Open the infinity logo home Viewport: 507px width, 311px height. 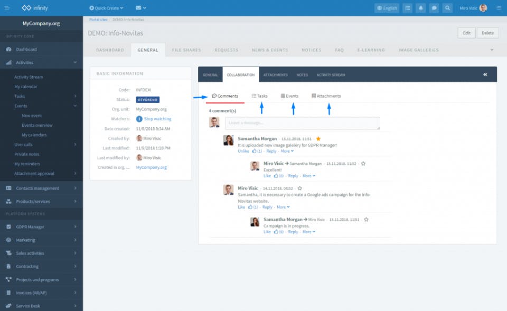(x=35, y=8)
